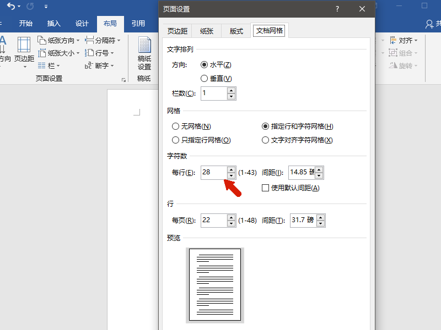The width and height of the screenshot is (441, 330).
Task: Switch to the 开始 ribbon tab
Action: [25, 24]
